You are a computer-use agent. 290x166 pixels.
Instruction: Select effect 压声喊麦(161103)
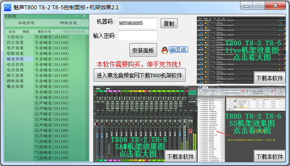click(52, 114)
